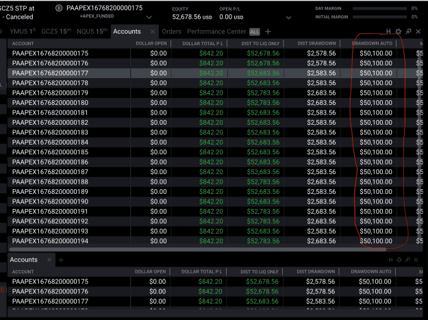Click the Day Margin progress bar
The height and width of the screenshot is (320, 428).
tap(379, 8)
